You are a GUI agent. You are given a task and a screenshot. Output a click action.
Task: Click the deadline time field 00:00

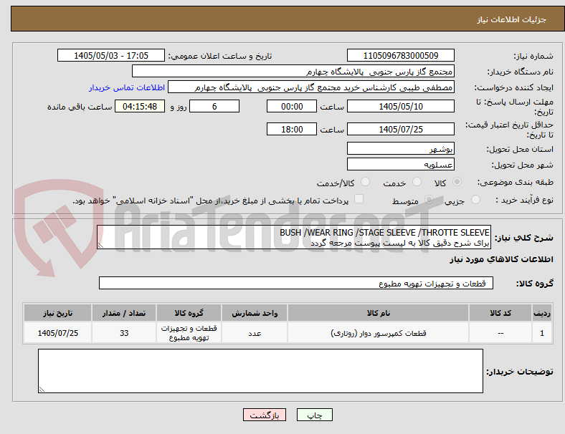292,107
